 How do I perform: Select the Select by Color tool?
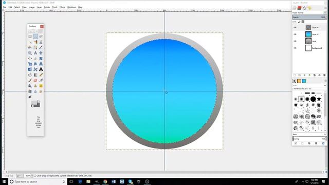pyautogui.click(x=35, y=42)
